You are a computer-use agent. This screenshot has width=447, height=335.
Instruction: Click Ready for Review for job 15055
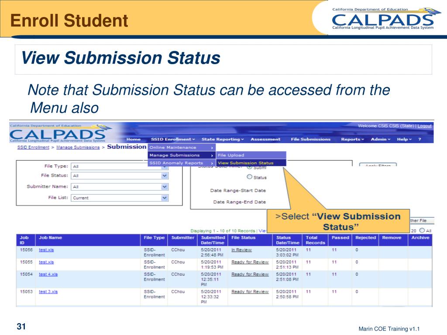(x=250, y=262)
